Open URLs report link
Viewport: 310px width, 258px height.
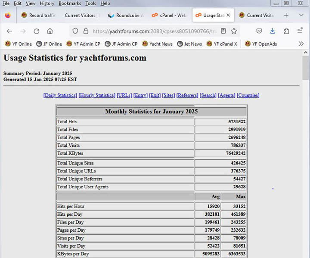[x=124, y=95]
